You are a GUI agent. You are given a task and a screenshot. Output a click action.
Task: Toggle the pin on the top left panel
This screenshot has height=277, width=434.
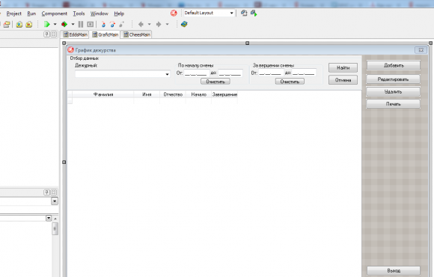tap(47, 34)
